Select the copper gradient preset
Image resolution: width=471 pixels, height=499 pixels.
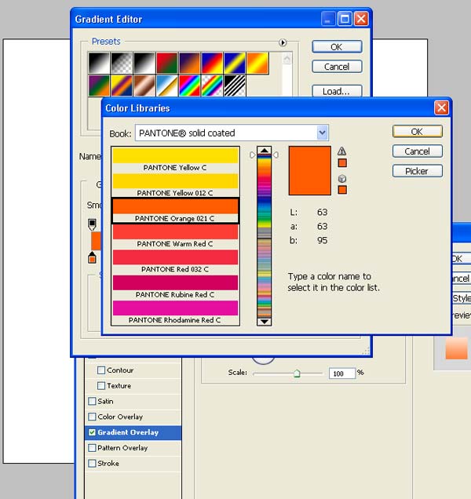pyautogui.click(x=144, y=86)
